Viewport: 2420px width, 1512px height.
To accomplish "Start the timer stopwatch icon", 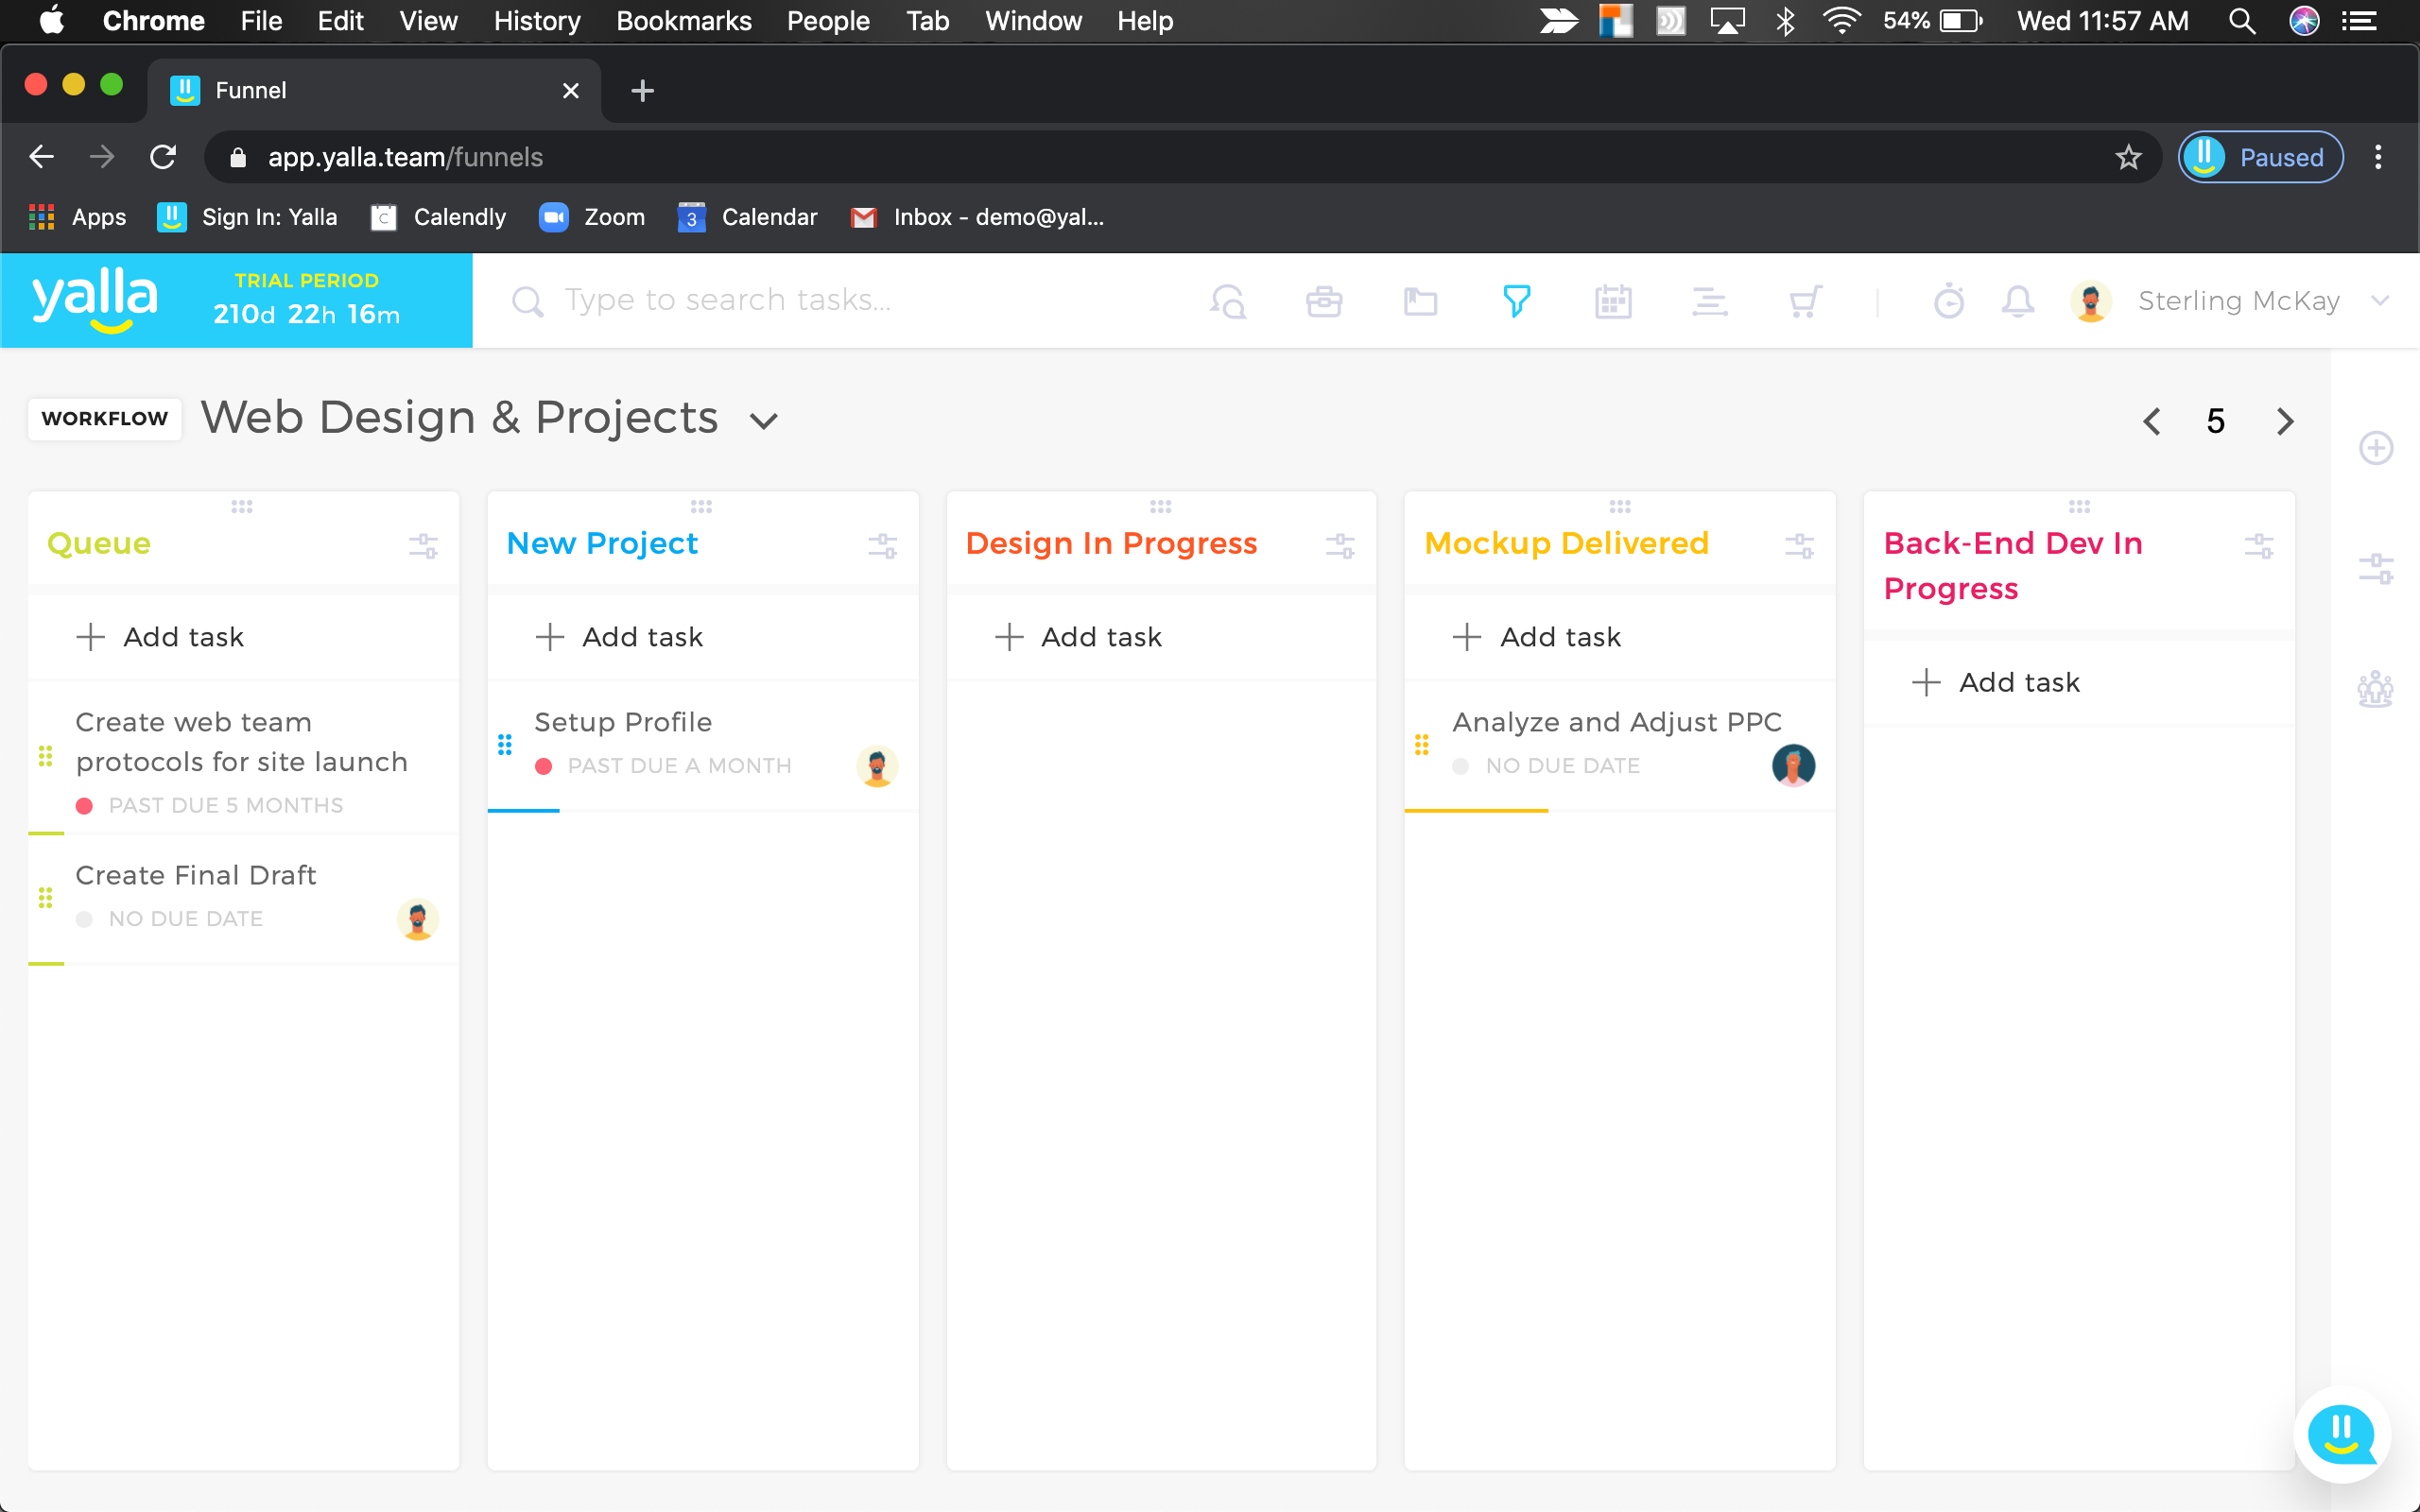I will tap(1948, 301).
